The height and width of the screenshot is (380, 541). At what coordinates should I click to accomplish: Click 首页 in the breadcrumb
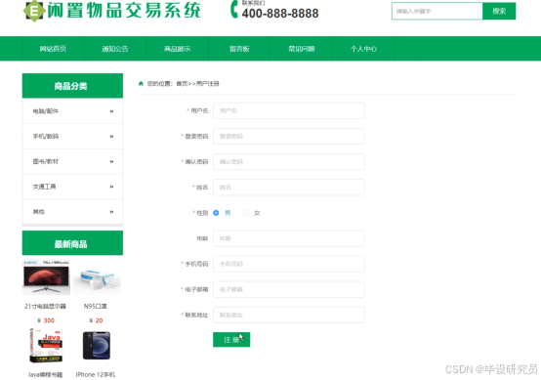182,84
